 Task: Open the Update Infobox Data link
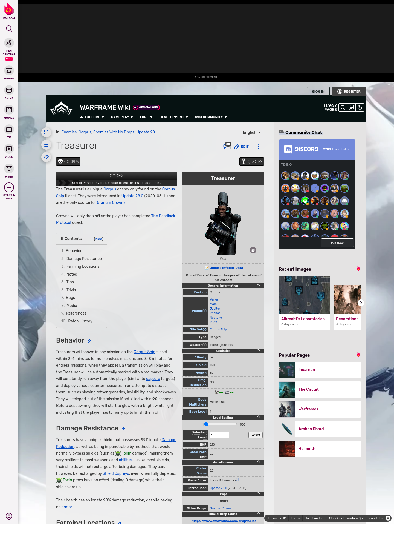226,268
